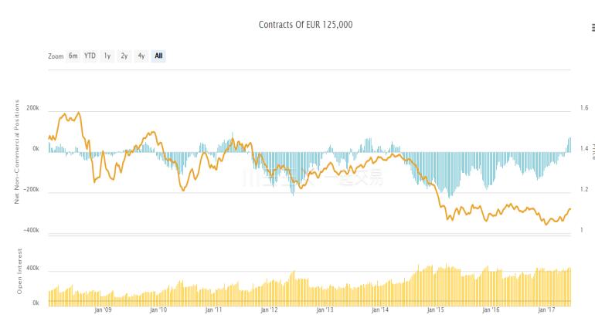Open the chart context menu icon

[592, 28]
